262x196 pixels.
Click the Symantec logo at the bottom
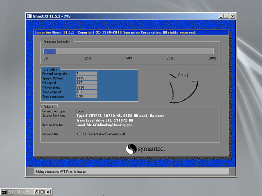(x=145, y=149)
